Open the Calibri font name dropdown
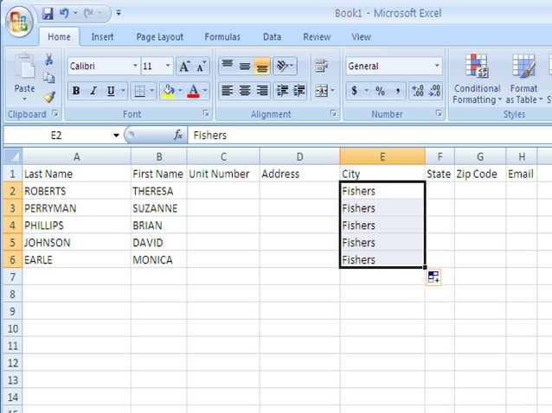 pos(135,66)
